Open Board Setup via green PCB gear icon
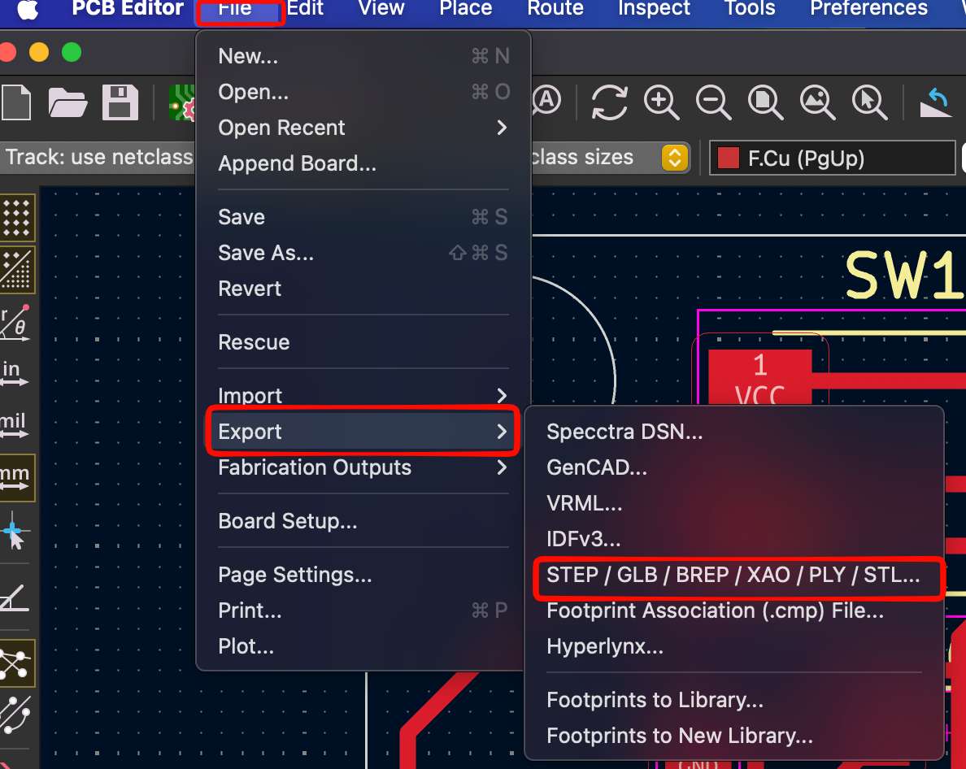Viewport: 966px width, 769px height. pos(182,102)
